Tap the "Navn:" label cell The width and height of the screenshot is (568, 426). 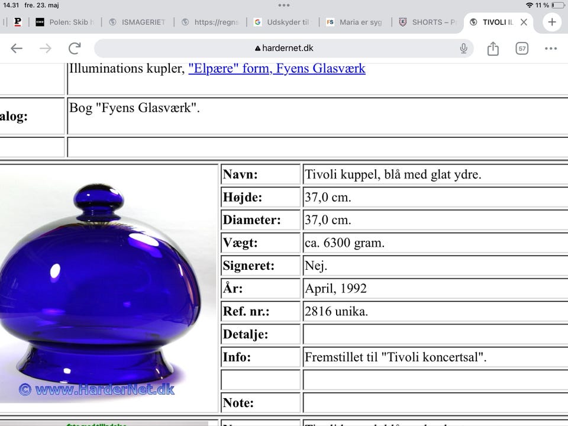[260, 174]
